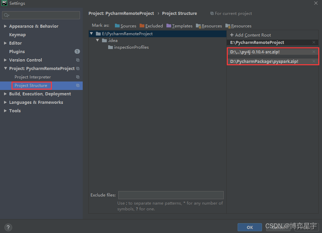Screen dimensions: 322x233
Task: Click the Plugins update badge
Action: pyautogui.click(x=77, y=51)
